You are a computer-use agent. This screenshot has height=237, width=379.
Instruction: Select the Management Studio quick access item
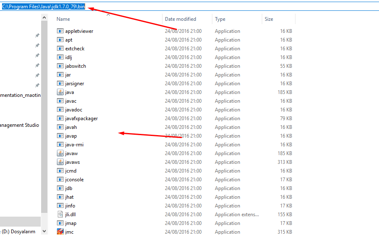point(20,125)
